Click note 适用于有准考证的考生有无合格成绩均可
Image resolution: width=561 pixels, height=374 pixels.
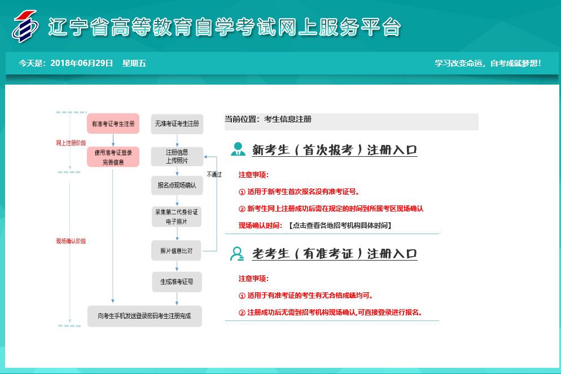pos(306,296)
